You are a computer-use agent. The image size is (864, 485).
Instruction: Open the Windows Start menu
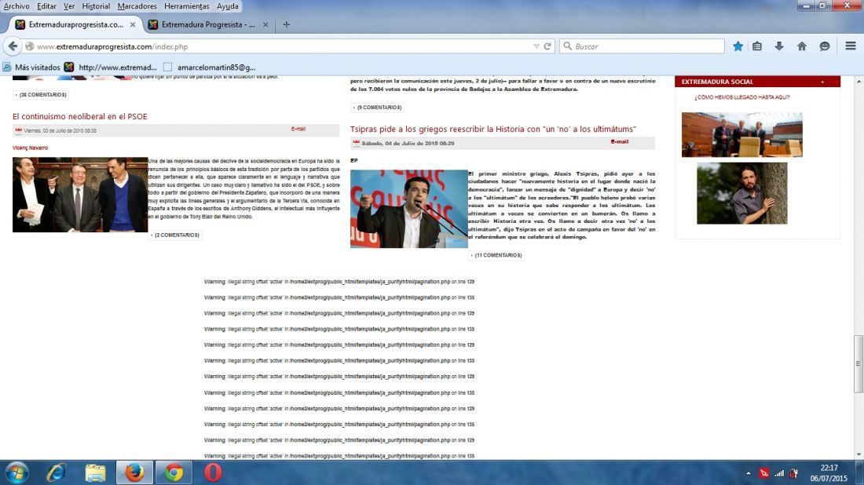tap(17, 473)
